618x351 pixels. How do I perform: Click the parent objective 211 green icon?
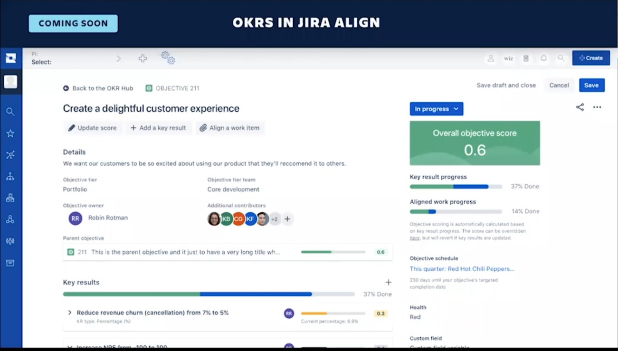click(71, 252)
